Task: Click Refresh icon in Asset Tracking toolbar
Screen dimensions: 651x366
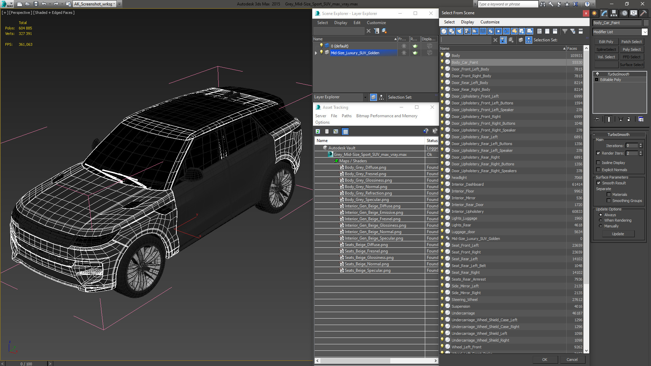Action: click(x=318, y=131)
